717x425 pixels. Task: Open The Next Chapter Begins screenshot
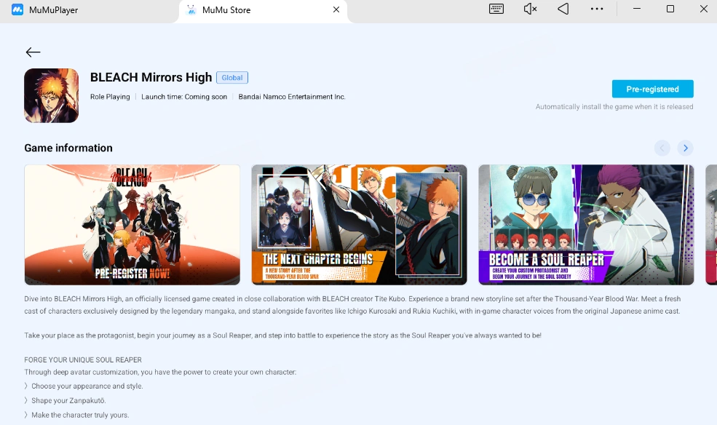360,225
